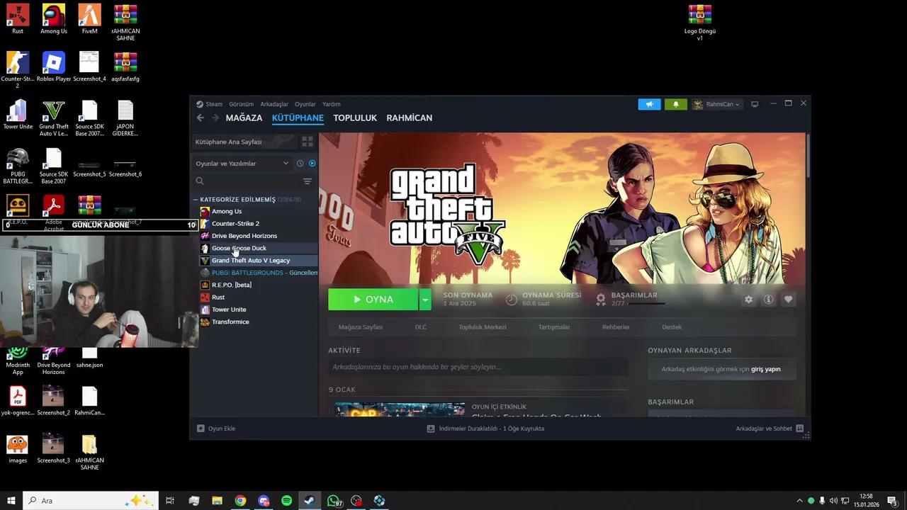Open Spotify from the taskbar
Screen dimensions: 907x510
click(286, 501)
